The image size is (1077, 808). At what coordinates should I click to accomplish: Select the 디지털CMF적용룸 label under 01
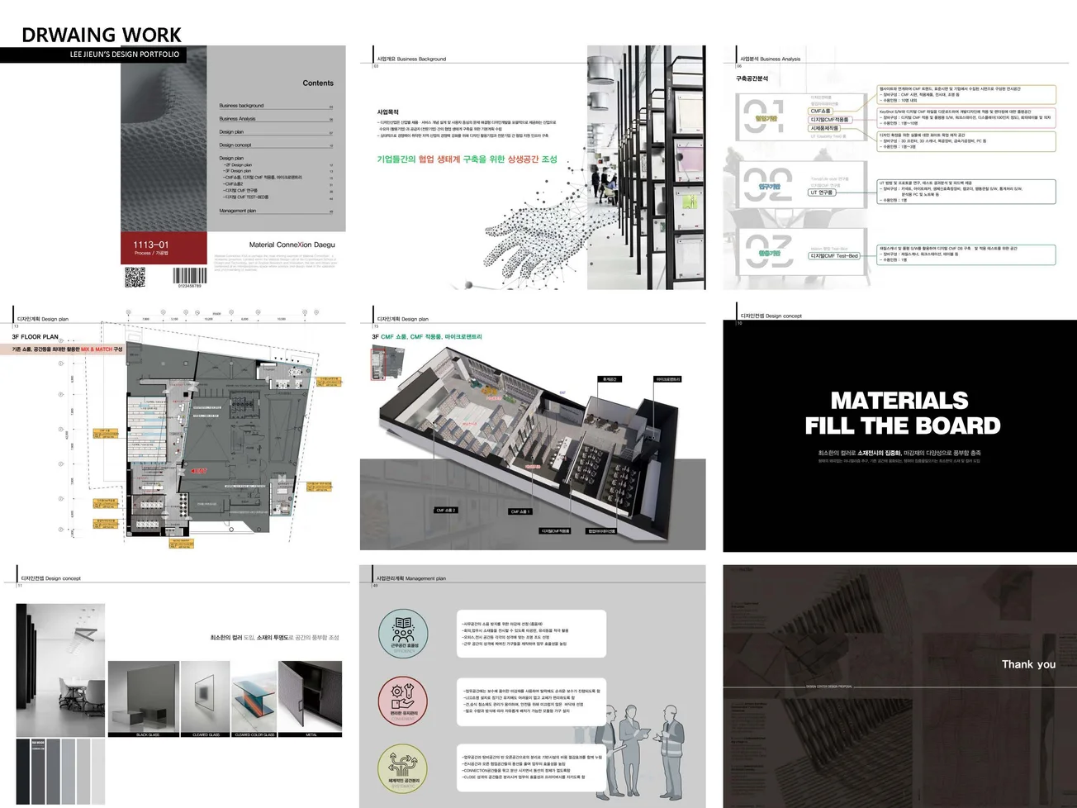(x=829, y=120)
